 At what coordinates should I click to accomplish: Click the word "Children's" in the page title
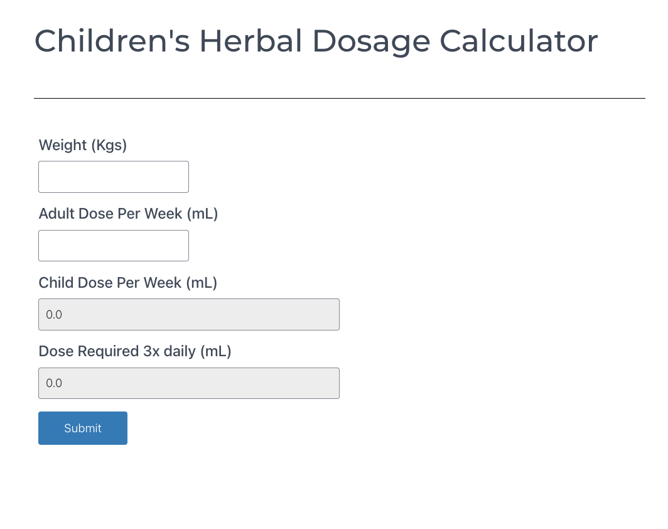tap(111, 41)
